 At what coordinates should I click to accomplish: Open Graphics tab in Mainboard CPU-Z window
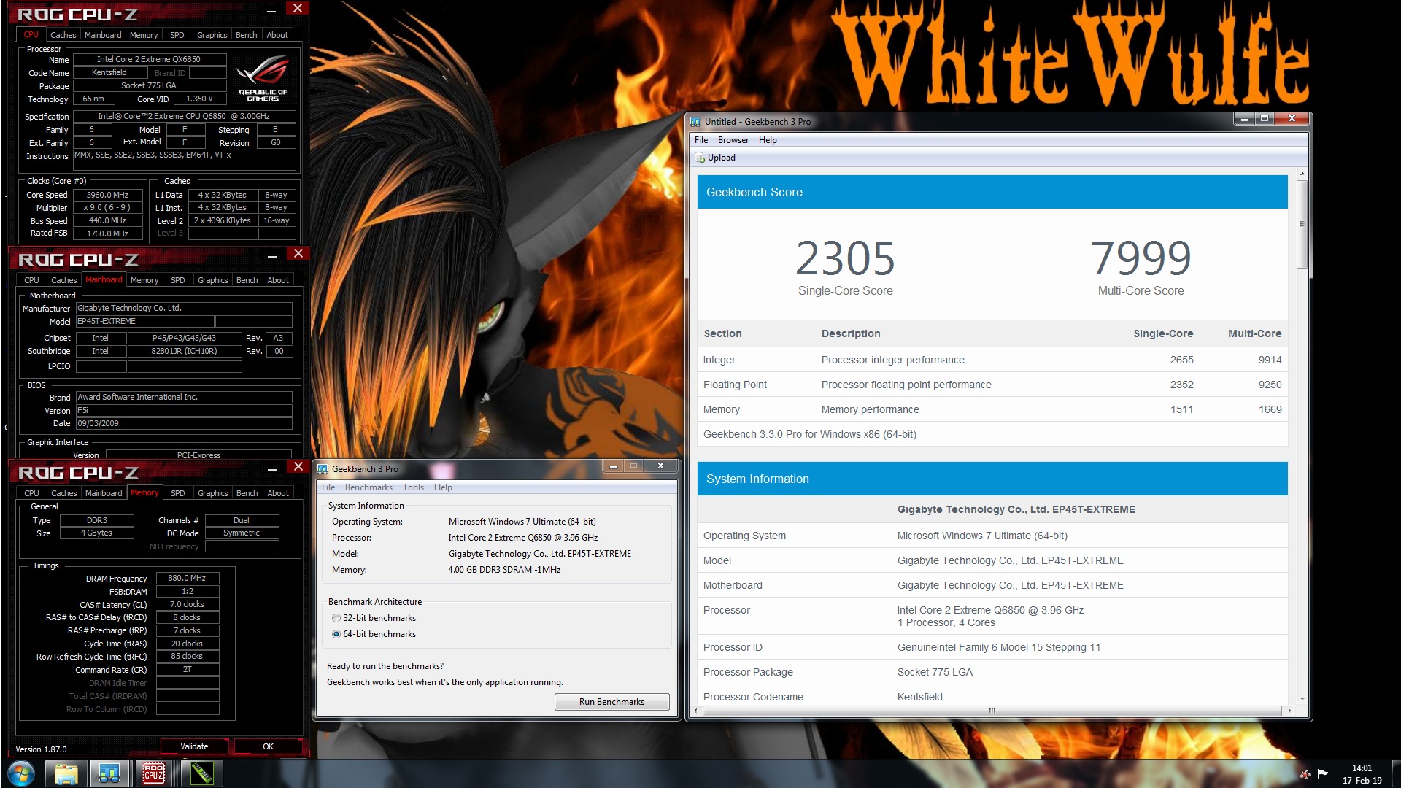pyautogui.click(x=212, y=280)
